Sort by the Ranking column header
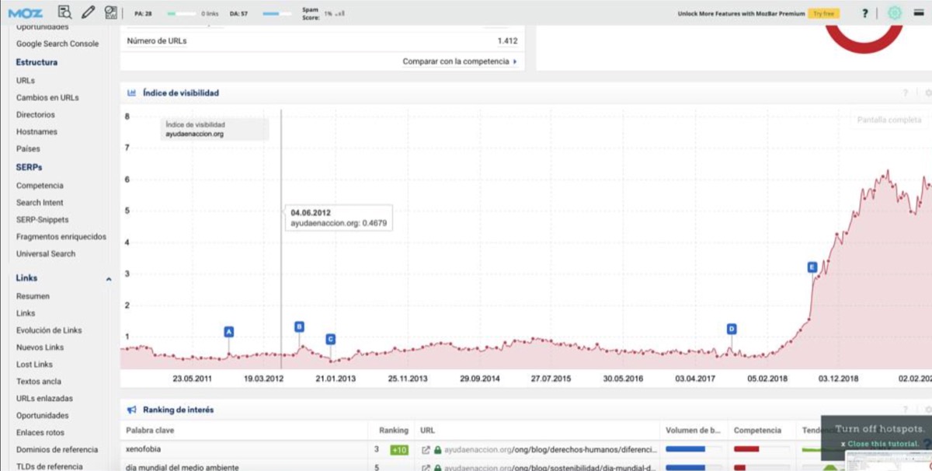The width and height of the screenshot is (932, 471). 393,430
